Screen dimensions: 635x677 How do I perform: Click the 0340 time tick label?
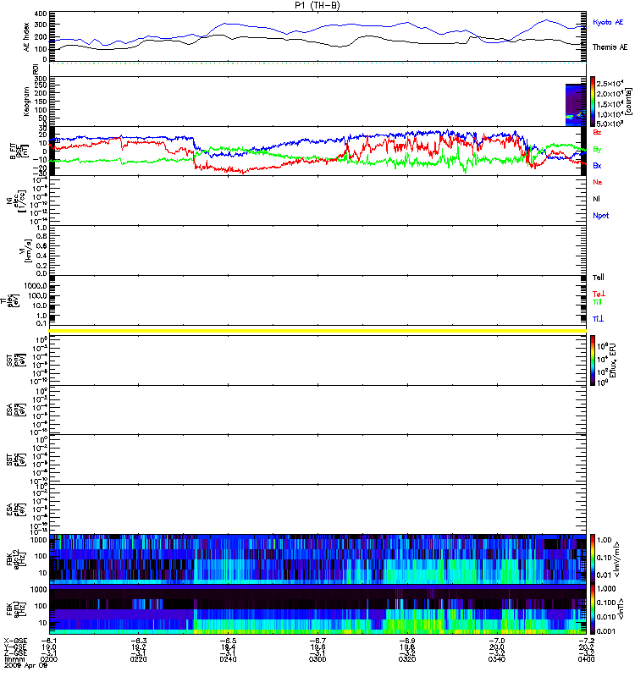497,659
